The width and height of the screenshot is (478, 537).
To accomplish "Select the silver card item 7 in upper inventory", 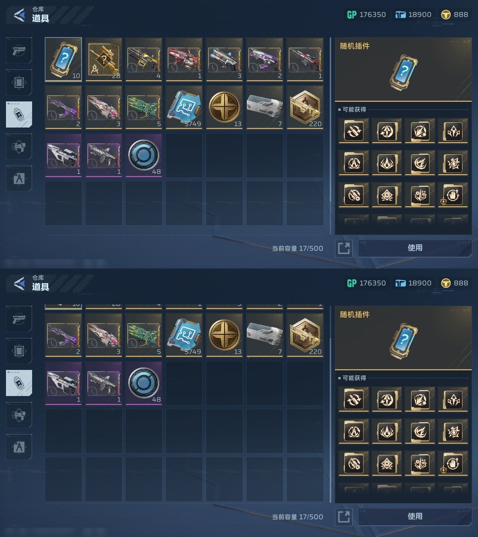I will (x=265, y=107).
